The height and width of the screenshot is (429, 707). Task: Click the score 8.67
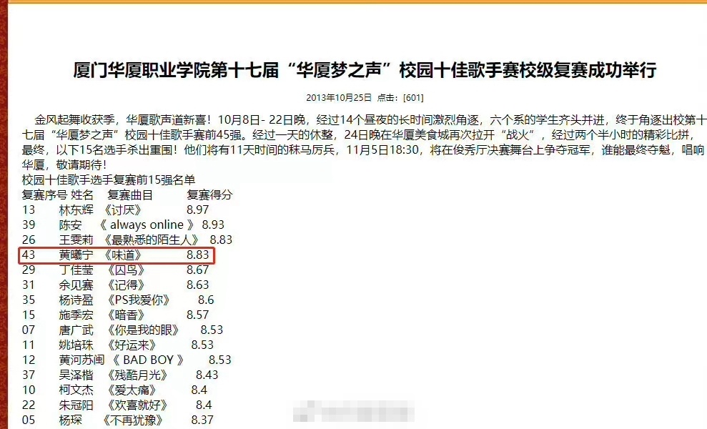click(x=198, y=270)
